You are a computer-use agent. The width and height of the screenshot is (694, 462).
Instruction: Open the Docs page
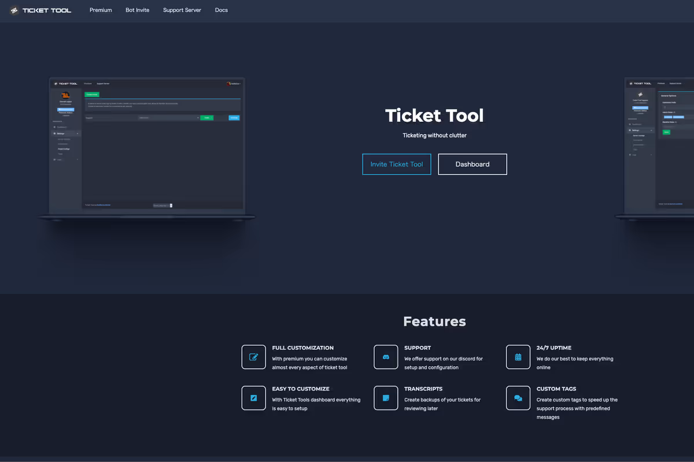click(222, 10)
